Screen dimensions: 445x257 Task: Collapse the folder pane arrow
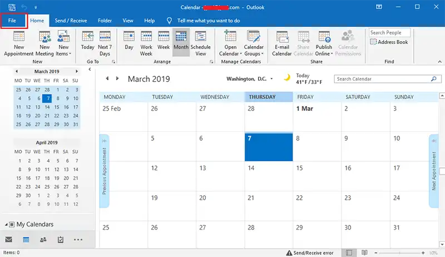(90, 69)
